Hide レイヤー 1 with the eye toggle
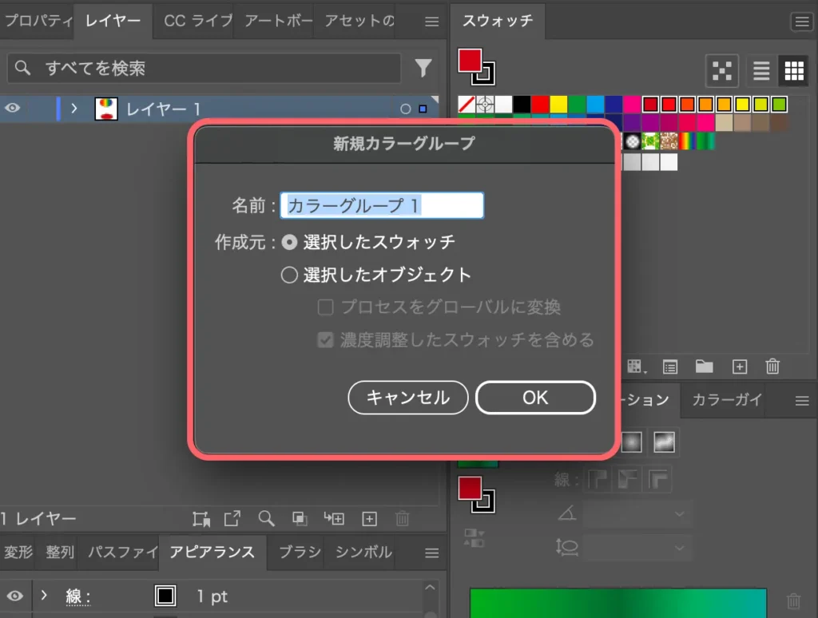The height and width of the screenshot is (618, 818). click(x=13, y=107)
